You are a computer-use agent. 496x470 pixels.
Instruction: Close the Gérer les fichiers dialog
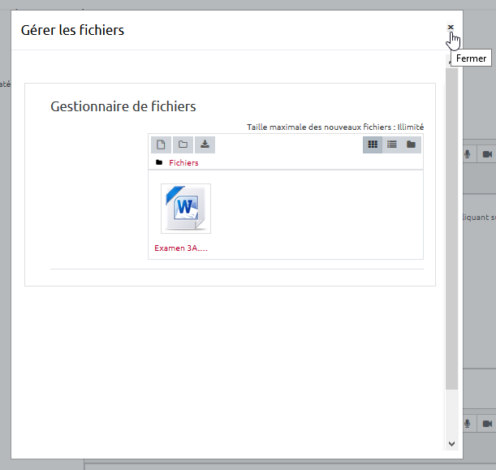pyautogui.click(x=451, y=28)
